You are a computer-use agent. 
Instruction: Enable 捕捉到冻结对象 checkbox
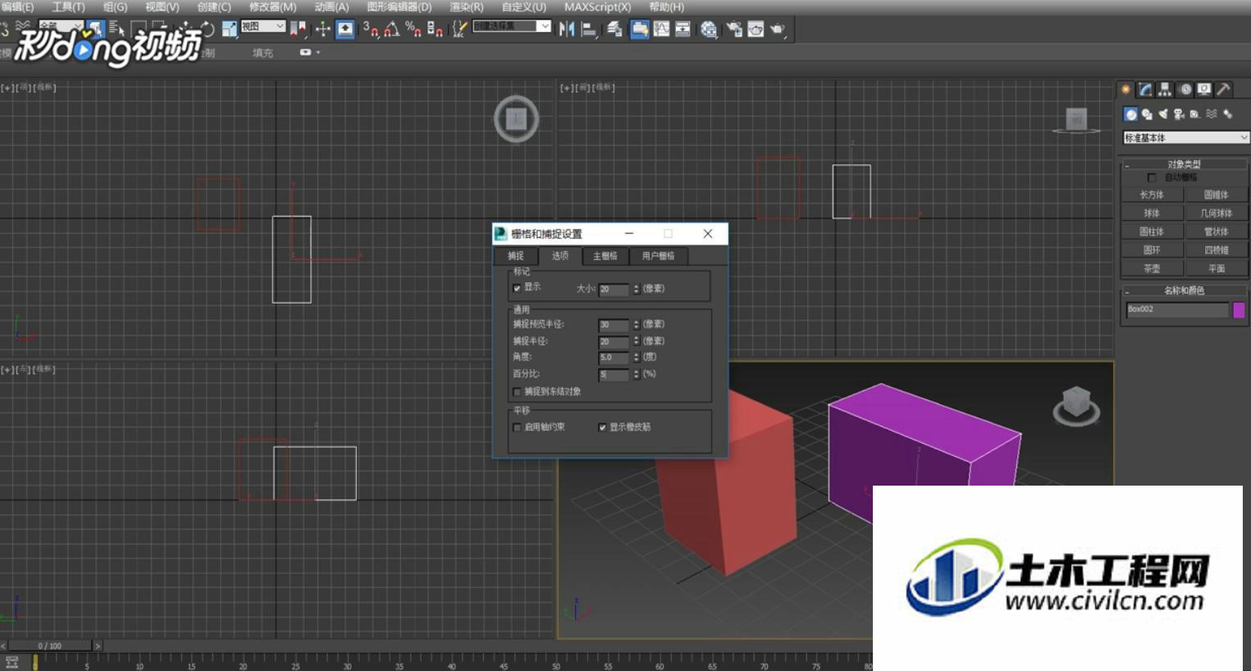(517, 392)
